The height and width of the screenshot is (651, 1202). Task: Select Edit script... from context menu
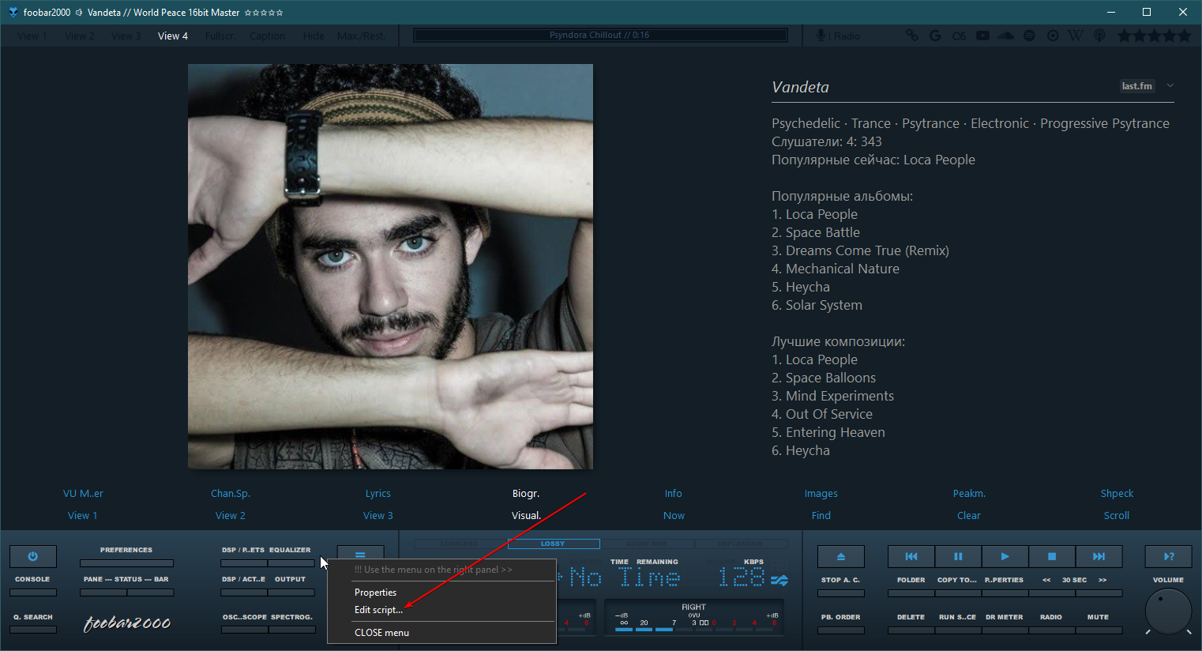coord(378,610)
